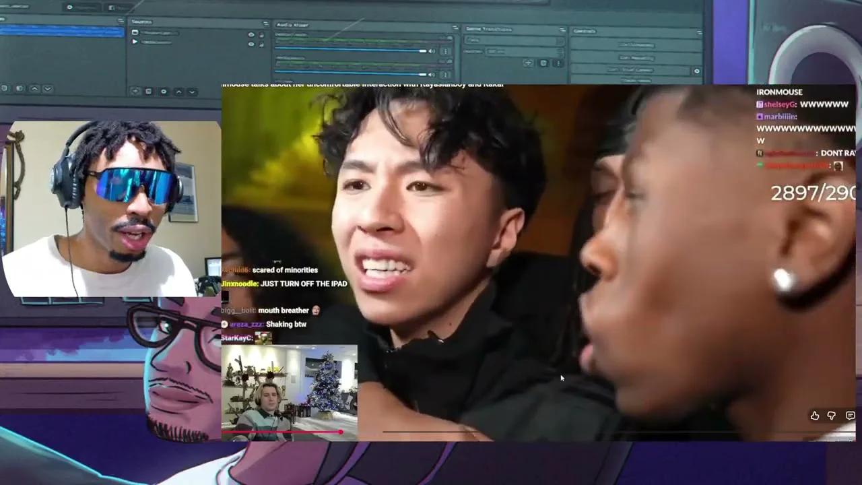Screen dimensions: 862x485
Task: Open second Audio Mixer channel options dots
Action: click(445, 74)
